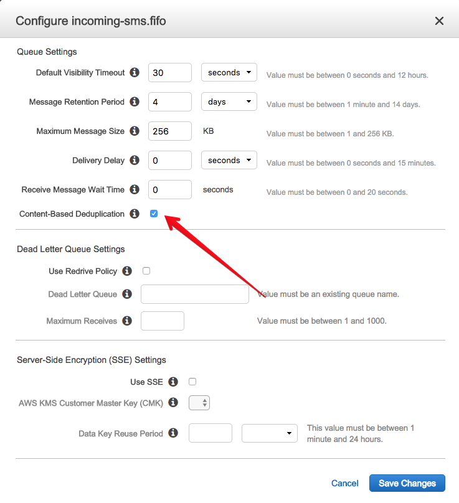Viewport: 459px width, 503px height.
Task: Enable the Use Redrive Policy checkbox
Action: click(x=146, y=271)
